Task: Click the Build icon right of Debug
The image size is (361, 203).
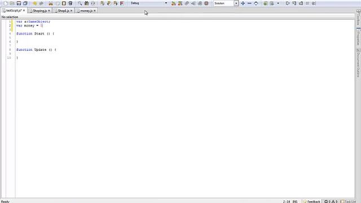Action: click(x=174, y=3)
